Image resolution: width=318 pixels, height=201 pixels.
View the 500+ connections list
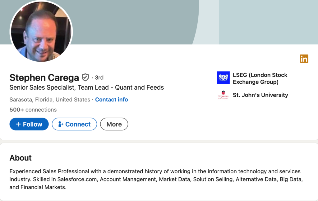click(33, 110)
